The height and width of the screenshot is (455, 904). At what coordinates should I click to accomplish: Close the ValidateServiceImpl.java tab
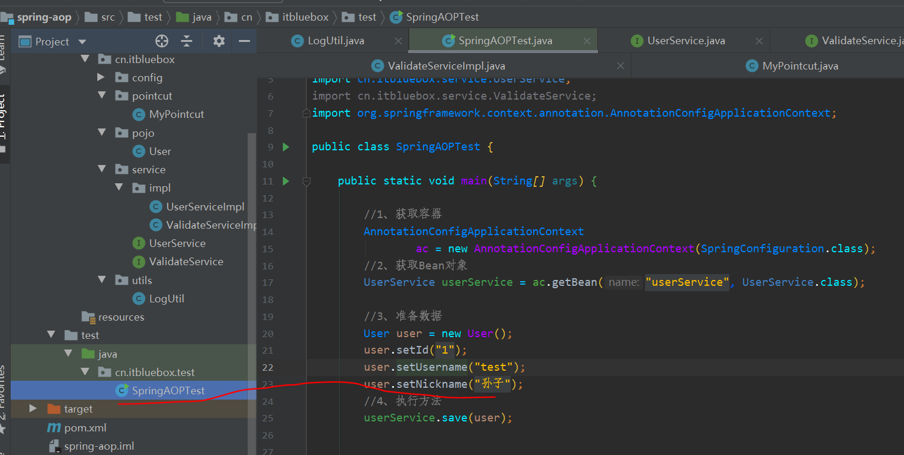620,66
